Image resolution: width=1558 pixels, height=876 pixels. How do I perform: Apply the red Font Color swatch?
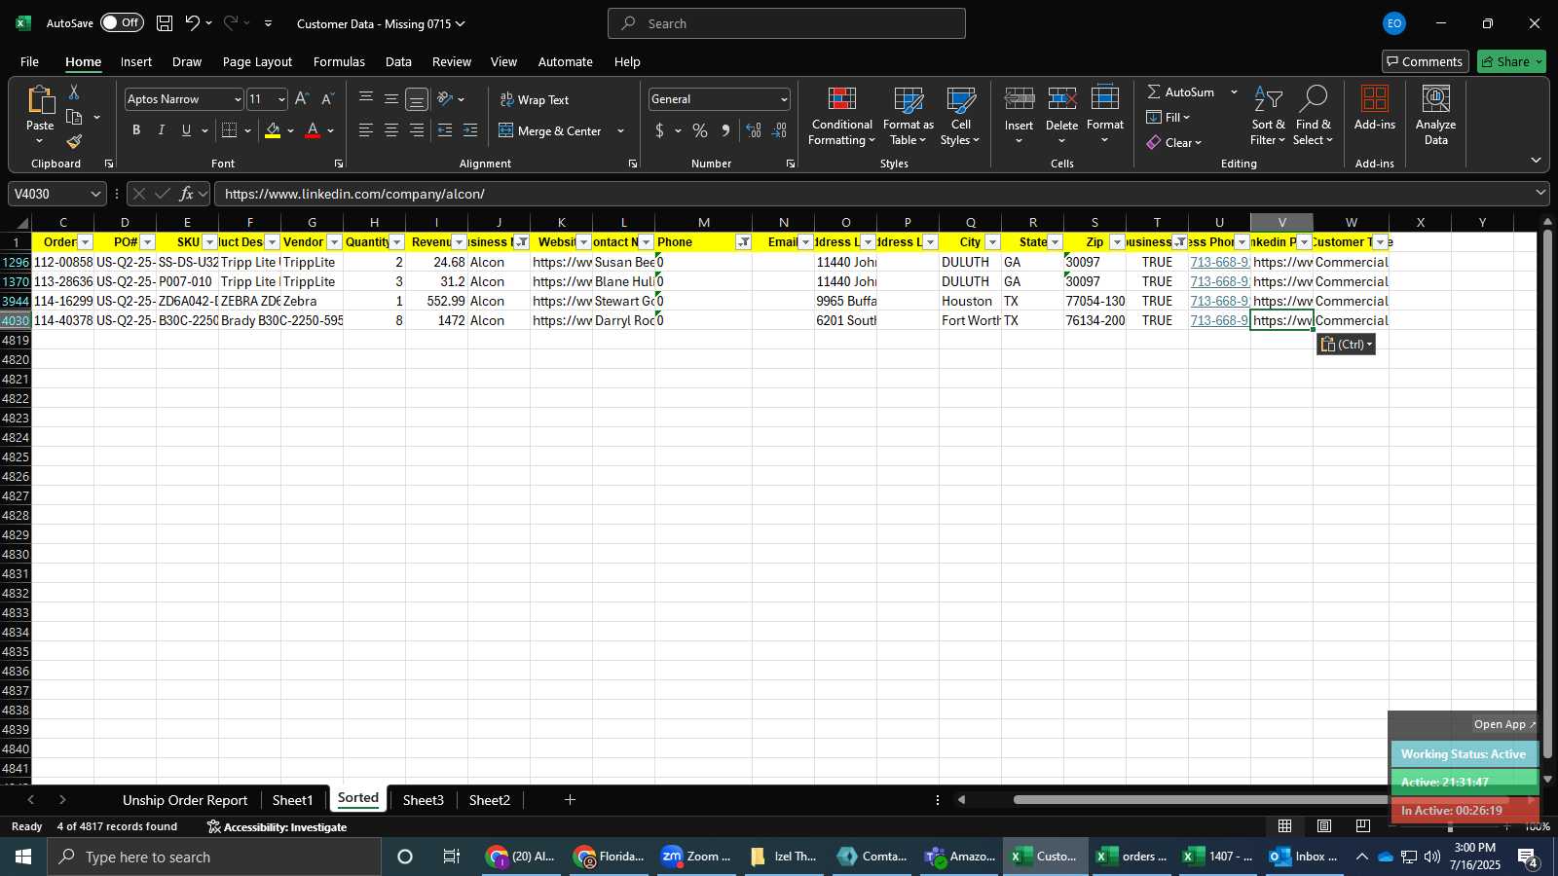(313, 130)
